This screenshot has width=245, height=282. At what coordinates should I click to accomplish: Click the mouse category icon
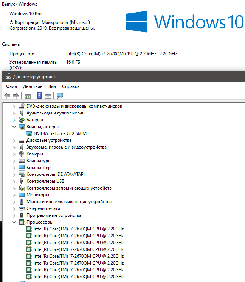click(x=22, y=202)
